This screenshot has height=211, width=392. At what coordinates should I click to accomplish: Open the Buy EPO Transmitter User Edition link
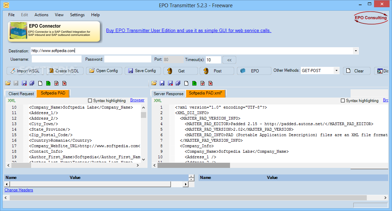[189, 30]
